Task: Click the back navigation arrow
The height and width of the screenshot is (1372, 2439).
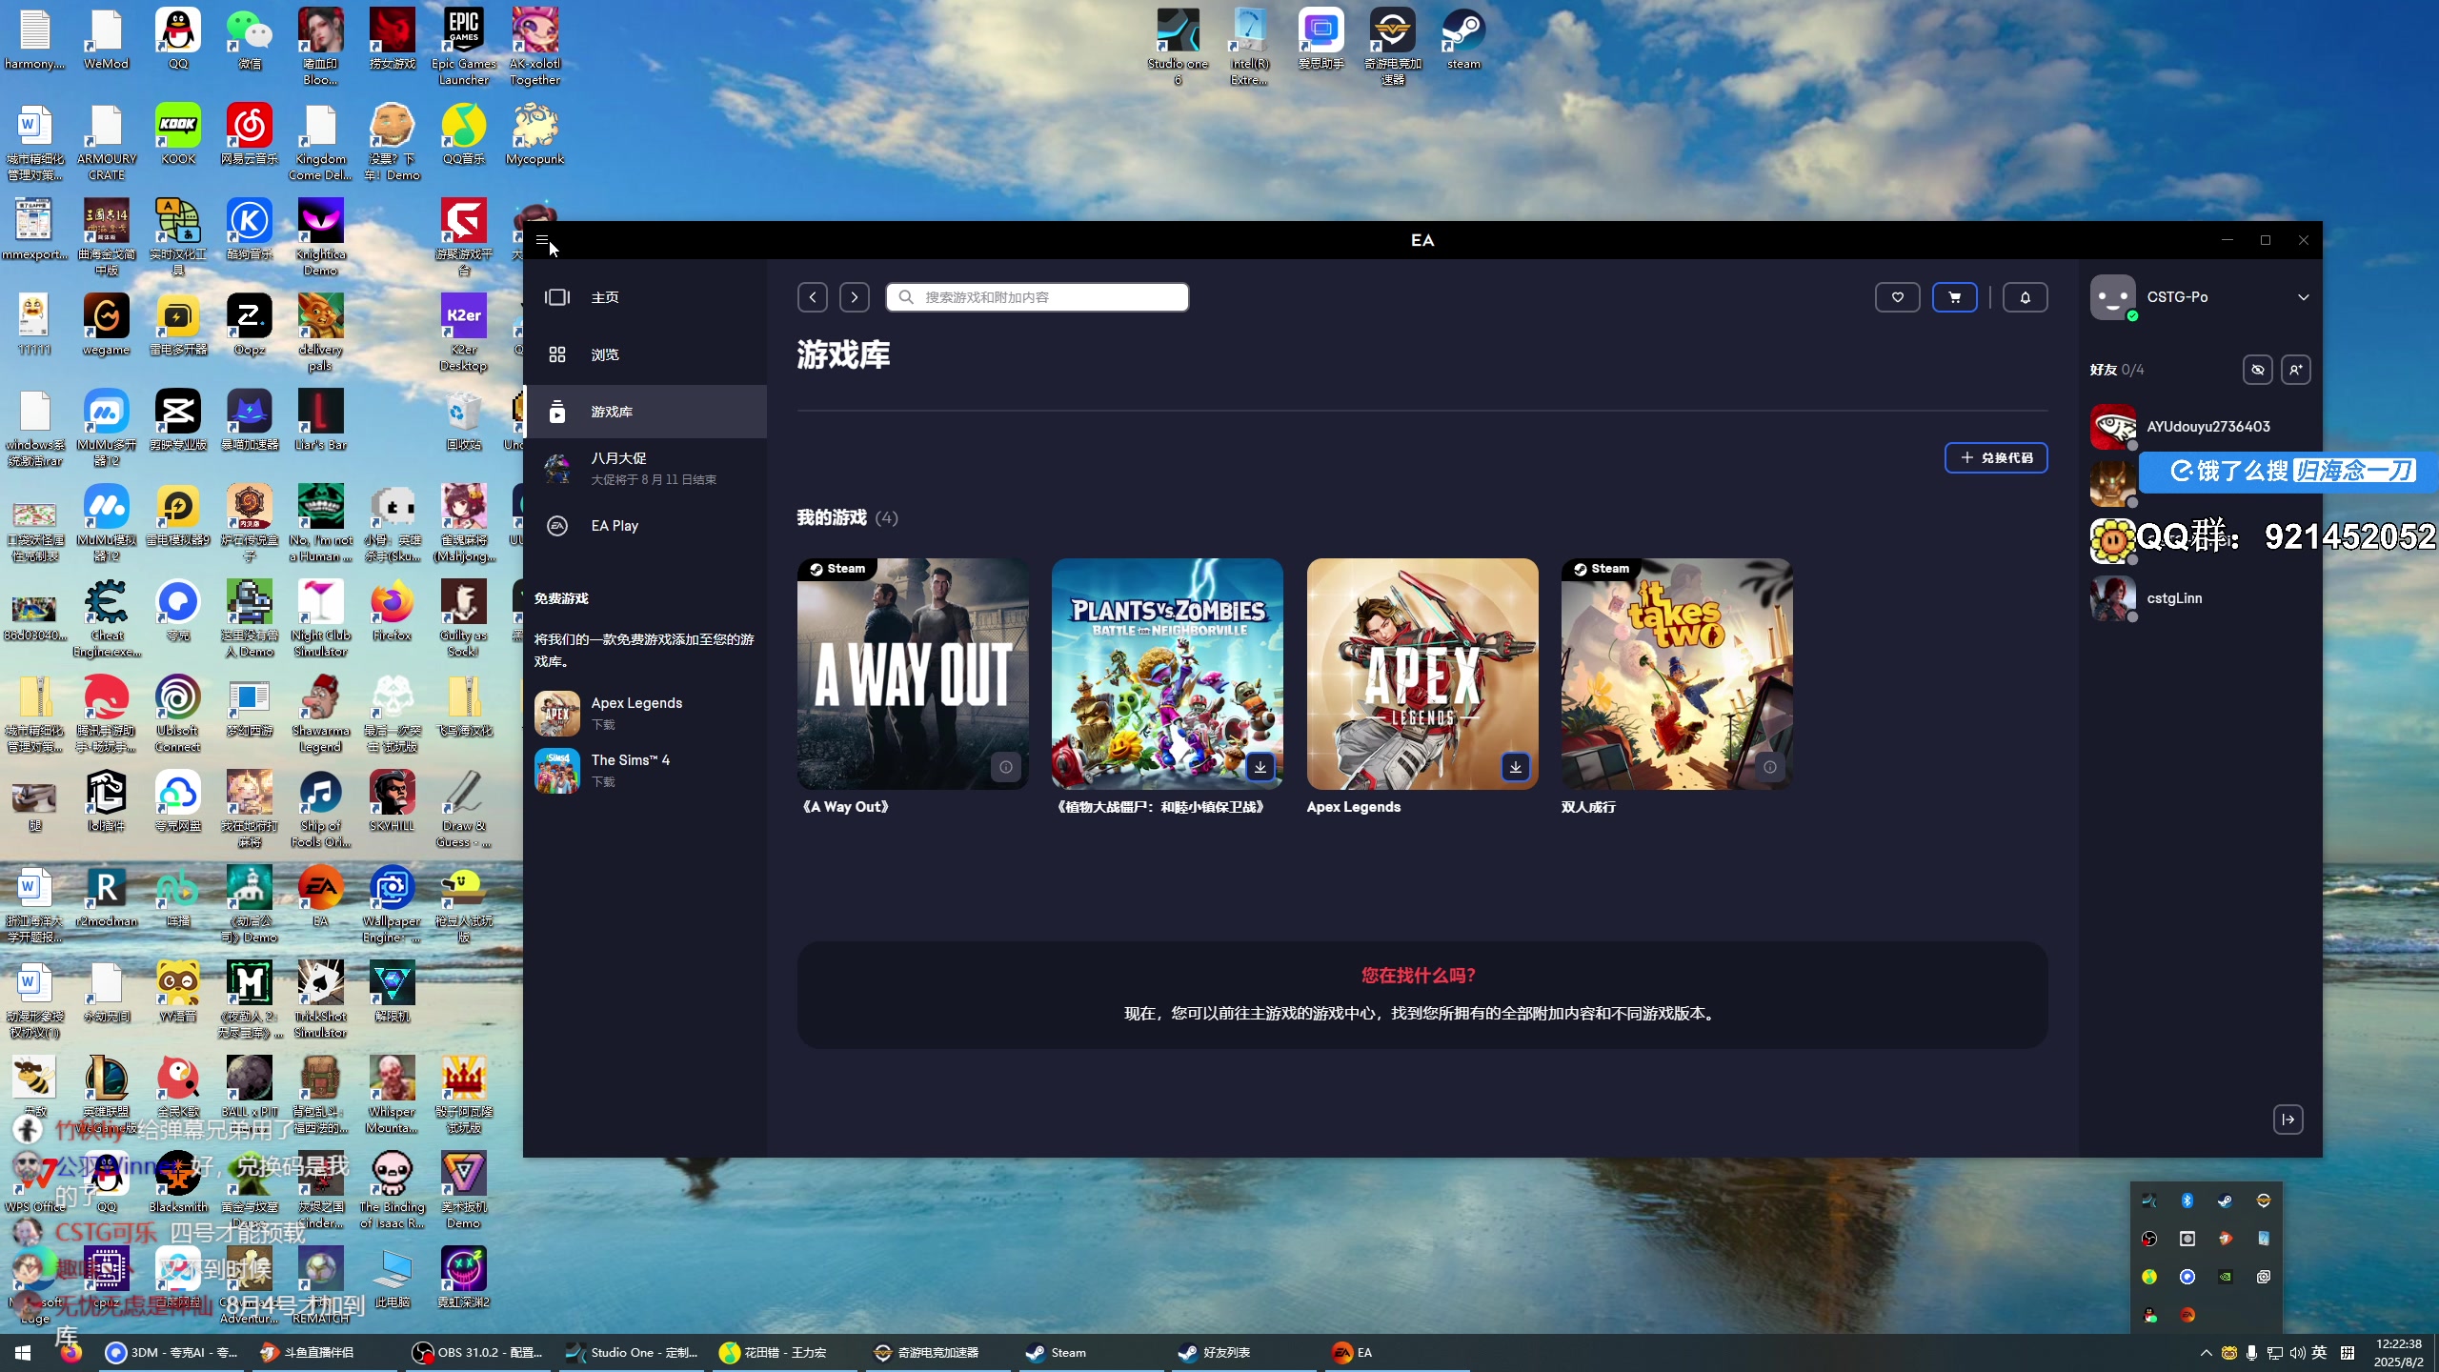Action: [813, 297]
